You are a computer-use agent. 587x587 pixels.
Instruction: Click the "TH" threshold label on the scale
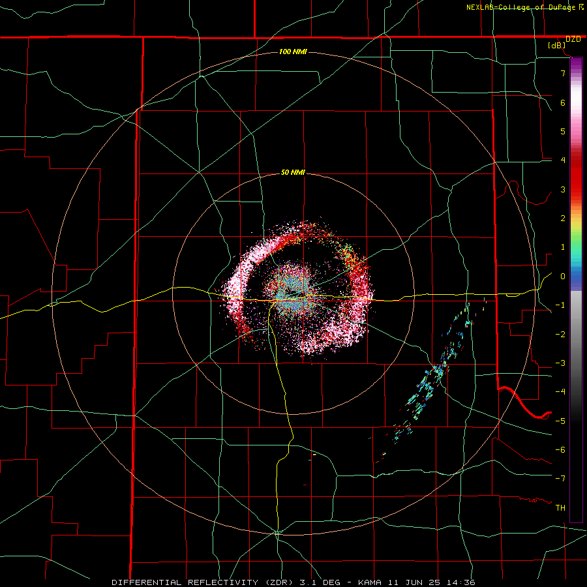tap(560, 508)
